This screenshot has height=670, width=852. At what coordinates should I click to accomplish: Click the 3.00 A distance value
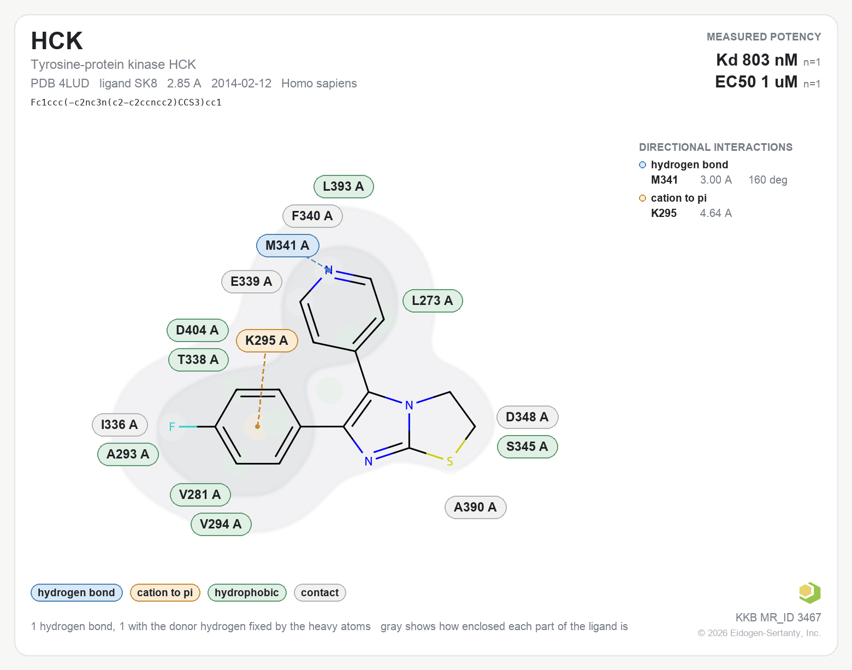(x=715, y=180)
